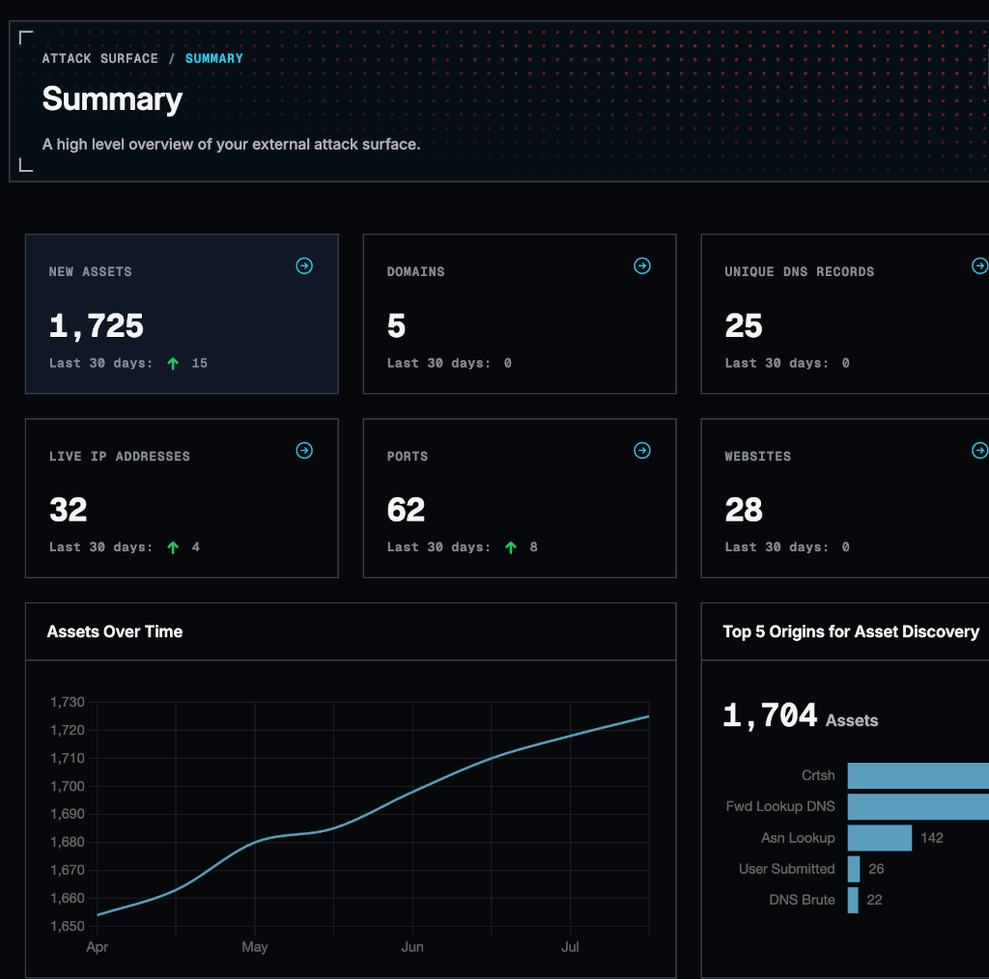Image resolution: width=989 pixels, height=979 pixels.
Task: Click the Apr axis label
Action: click(98, 947)
